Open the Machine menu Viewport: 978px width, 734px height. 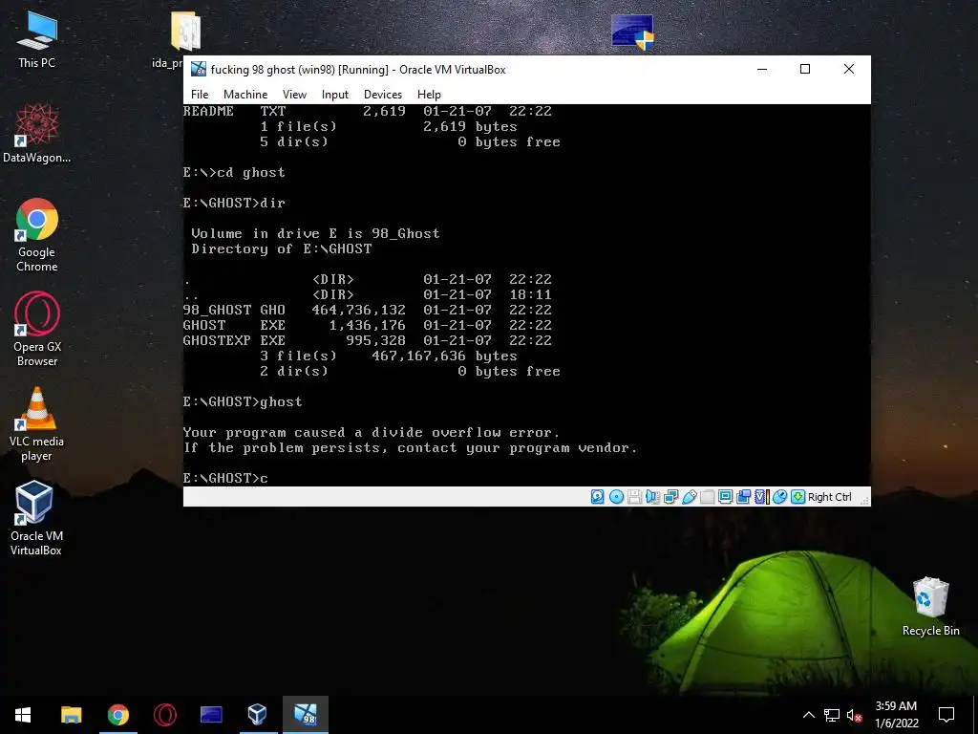tap(245, 95)
